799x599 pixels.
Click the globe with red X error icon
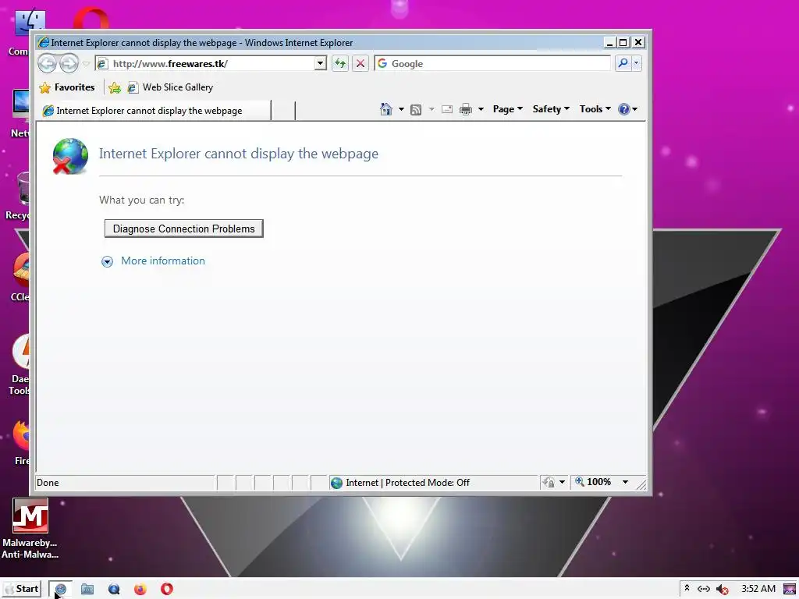(70, 156)
